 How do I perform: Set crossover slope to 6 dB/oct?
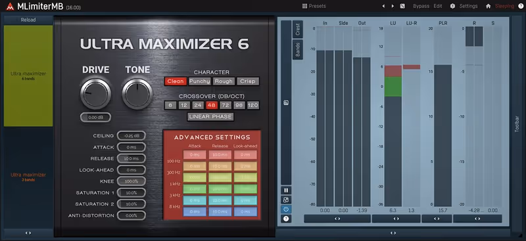(x=170, y=105)
